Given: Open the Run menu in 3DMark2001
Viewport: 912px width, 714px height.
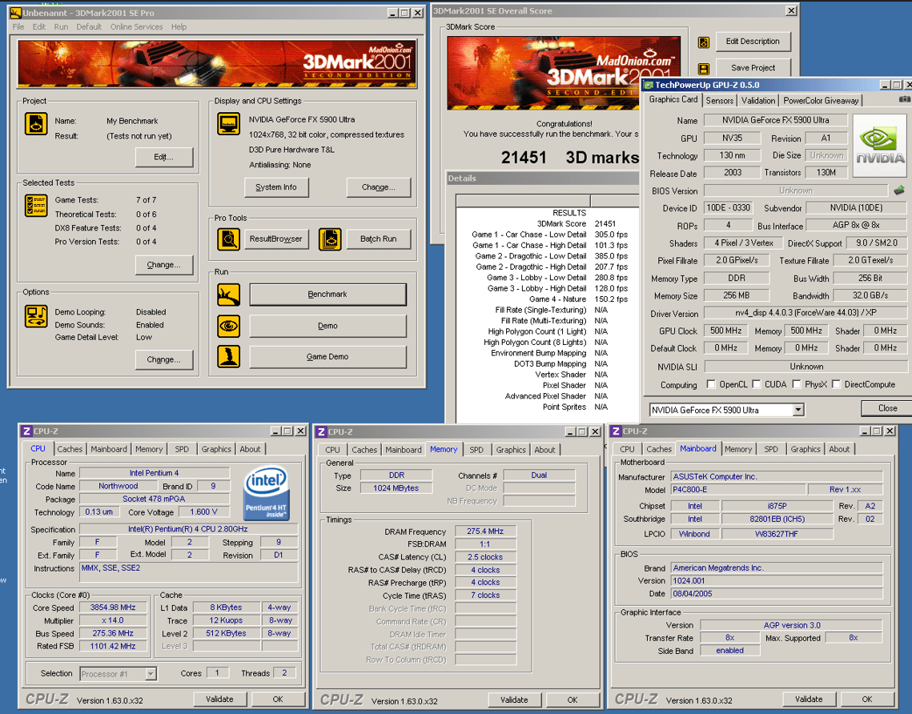Looking at the screenshot, I should pos(61,26).
